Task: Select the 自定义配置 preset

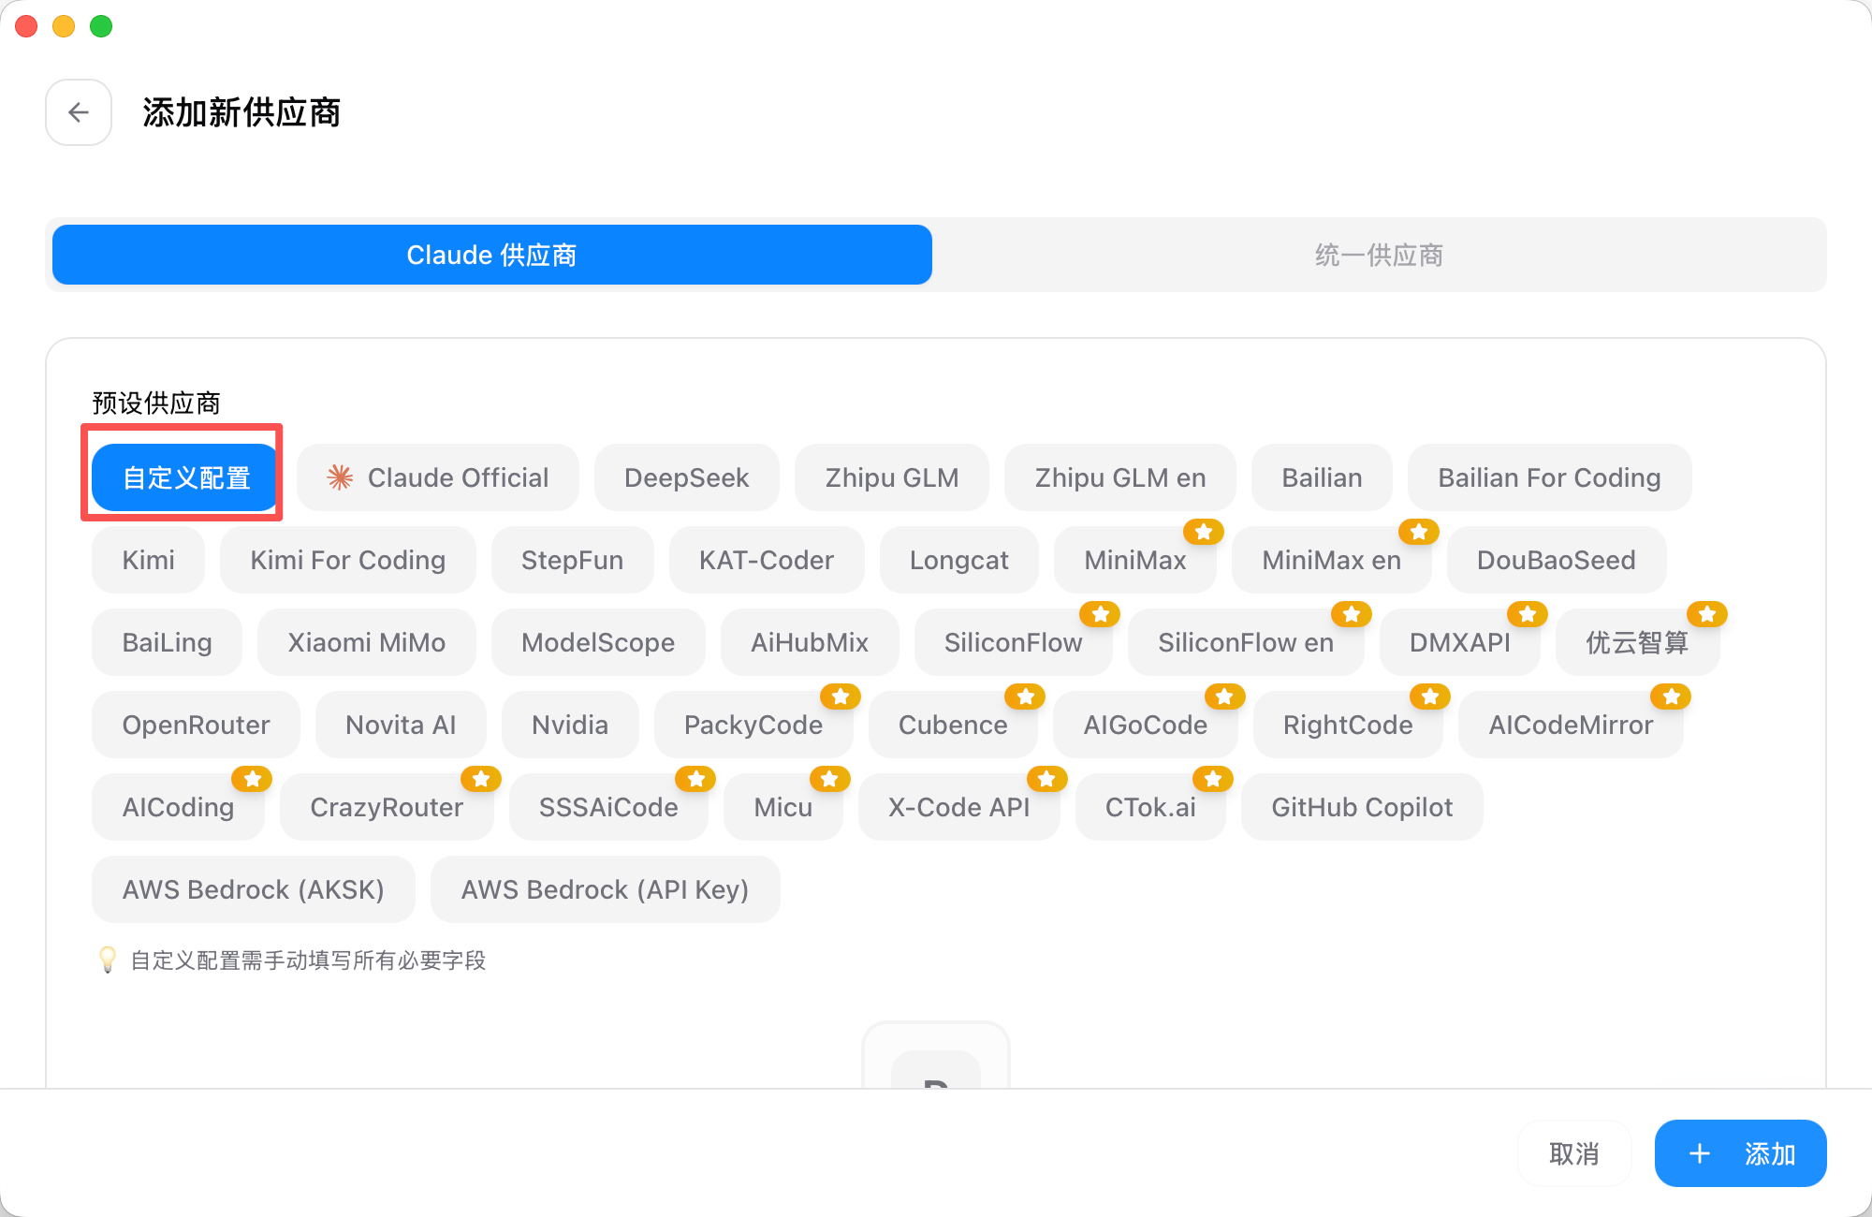Action: click(186, 477)
